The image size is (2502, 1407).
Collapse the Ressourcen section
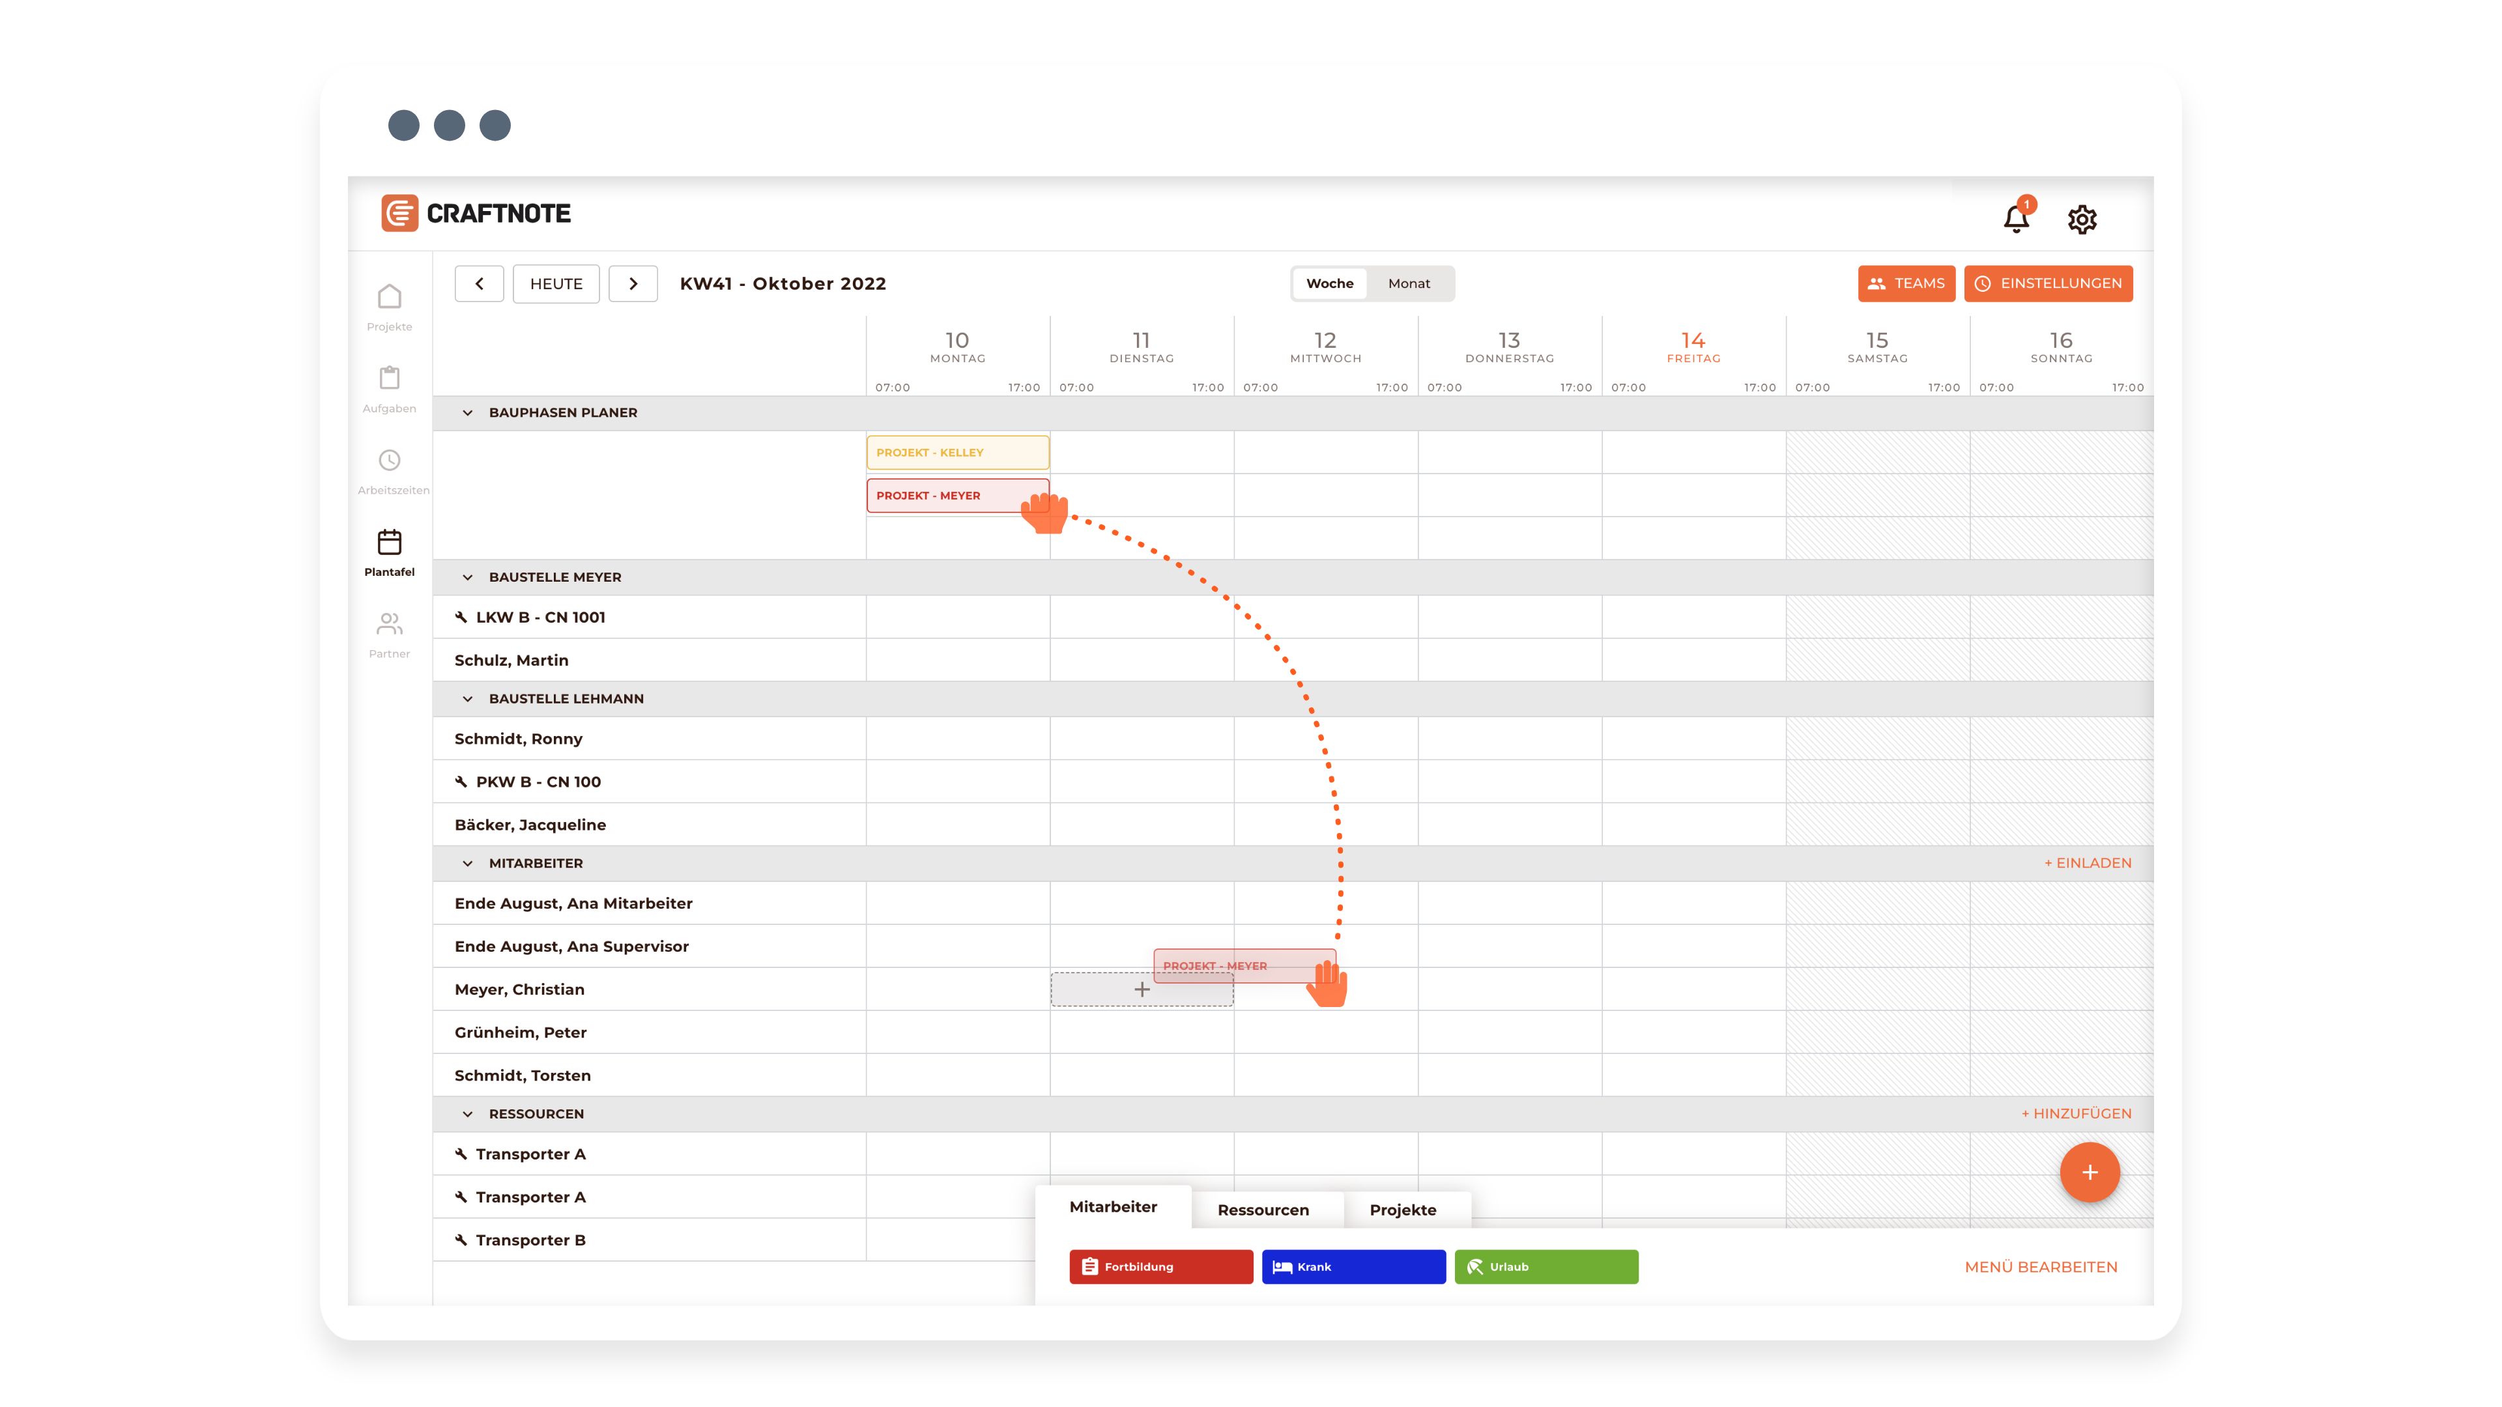[x=467, y=1114]
